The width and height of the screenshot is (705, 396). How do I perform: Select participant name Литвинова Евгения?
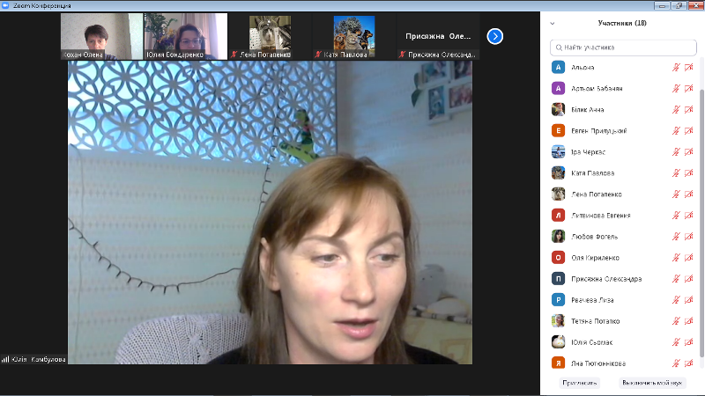(x=601, y=216)
